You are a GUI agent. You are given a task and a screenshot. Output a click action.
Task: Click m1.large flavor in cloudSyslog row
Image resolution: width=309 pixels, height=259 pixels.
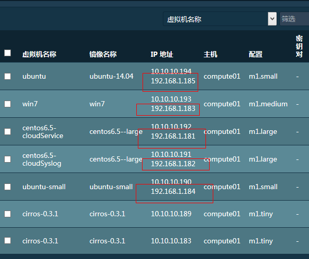click(x=263, y=159)
